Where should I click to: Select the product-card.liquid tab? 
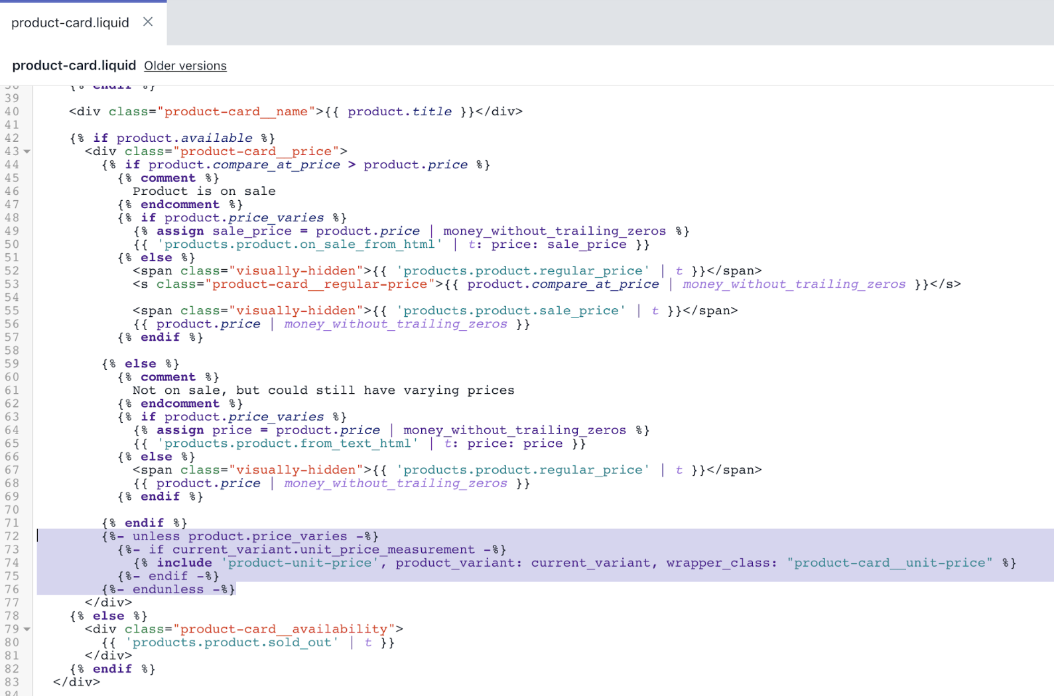(x=70, y=23)
